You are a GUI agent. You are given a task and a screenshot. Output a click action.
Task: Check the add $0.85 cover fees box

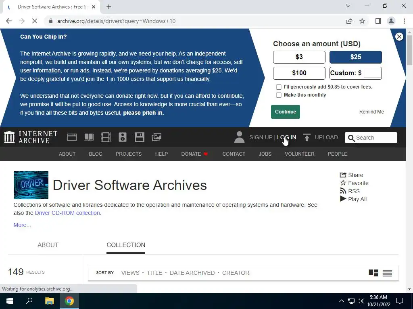tap(278, 87)
